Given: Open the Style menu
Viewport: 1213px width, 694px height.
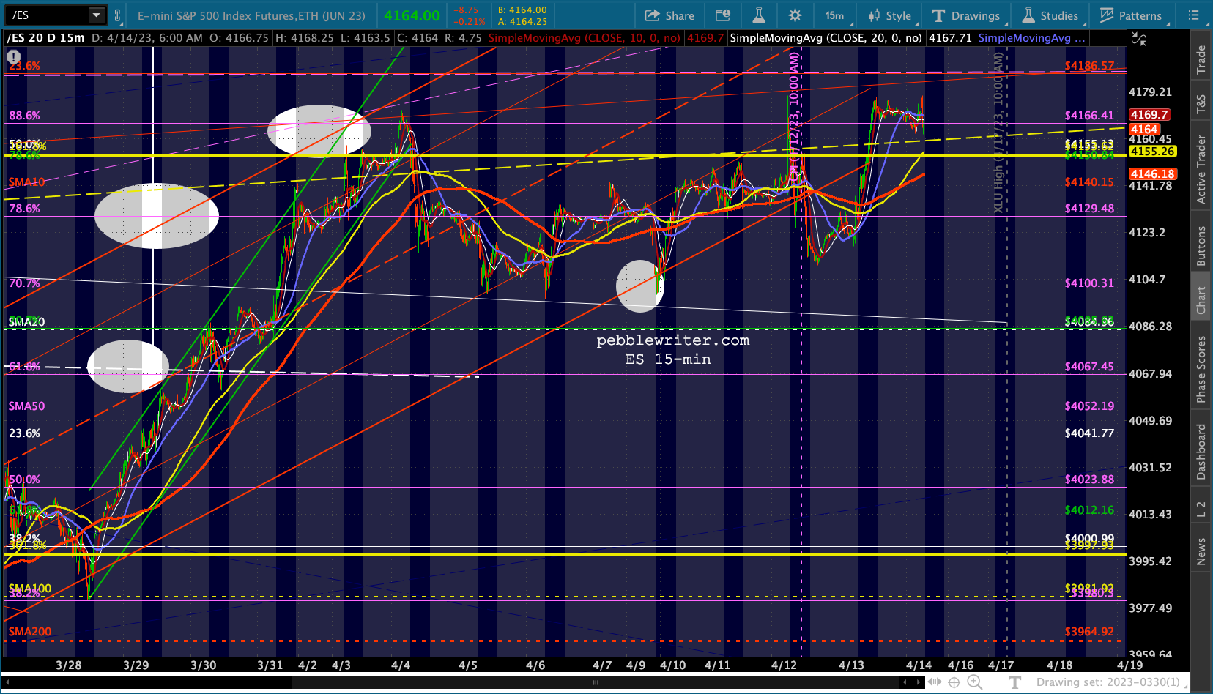Looking at the screenshot, I should tap(890, 15).
